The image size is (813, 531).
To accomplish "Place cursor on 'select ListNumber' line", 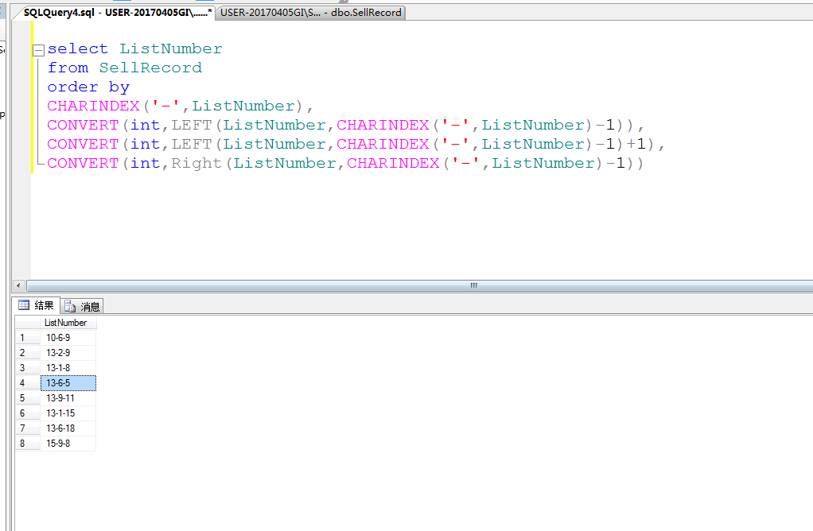I will tap(134, 48).
